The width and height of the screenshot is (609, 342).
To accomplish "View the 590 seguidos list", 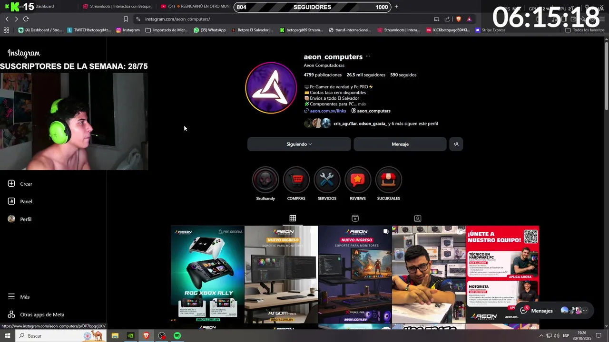I will tap(403, 75).
